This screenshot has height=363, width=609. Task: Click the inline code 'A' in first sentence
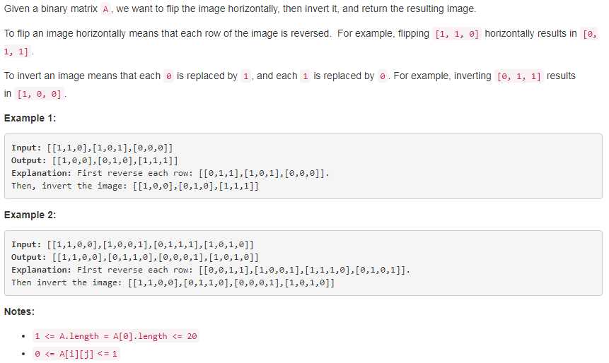pyautogui.click(x=105, y=9)
